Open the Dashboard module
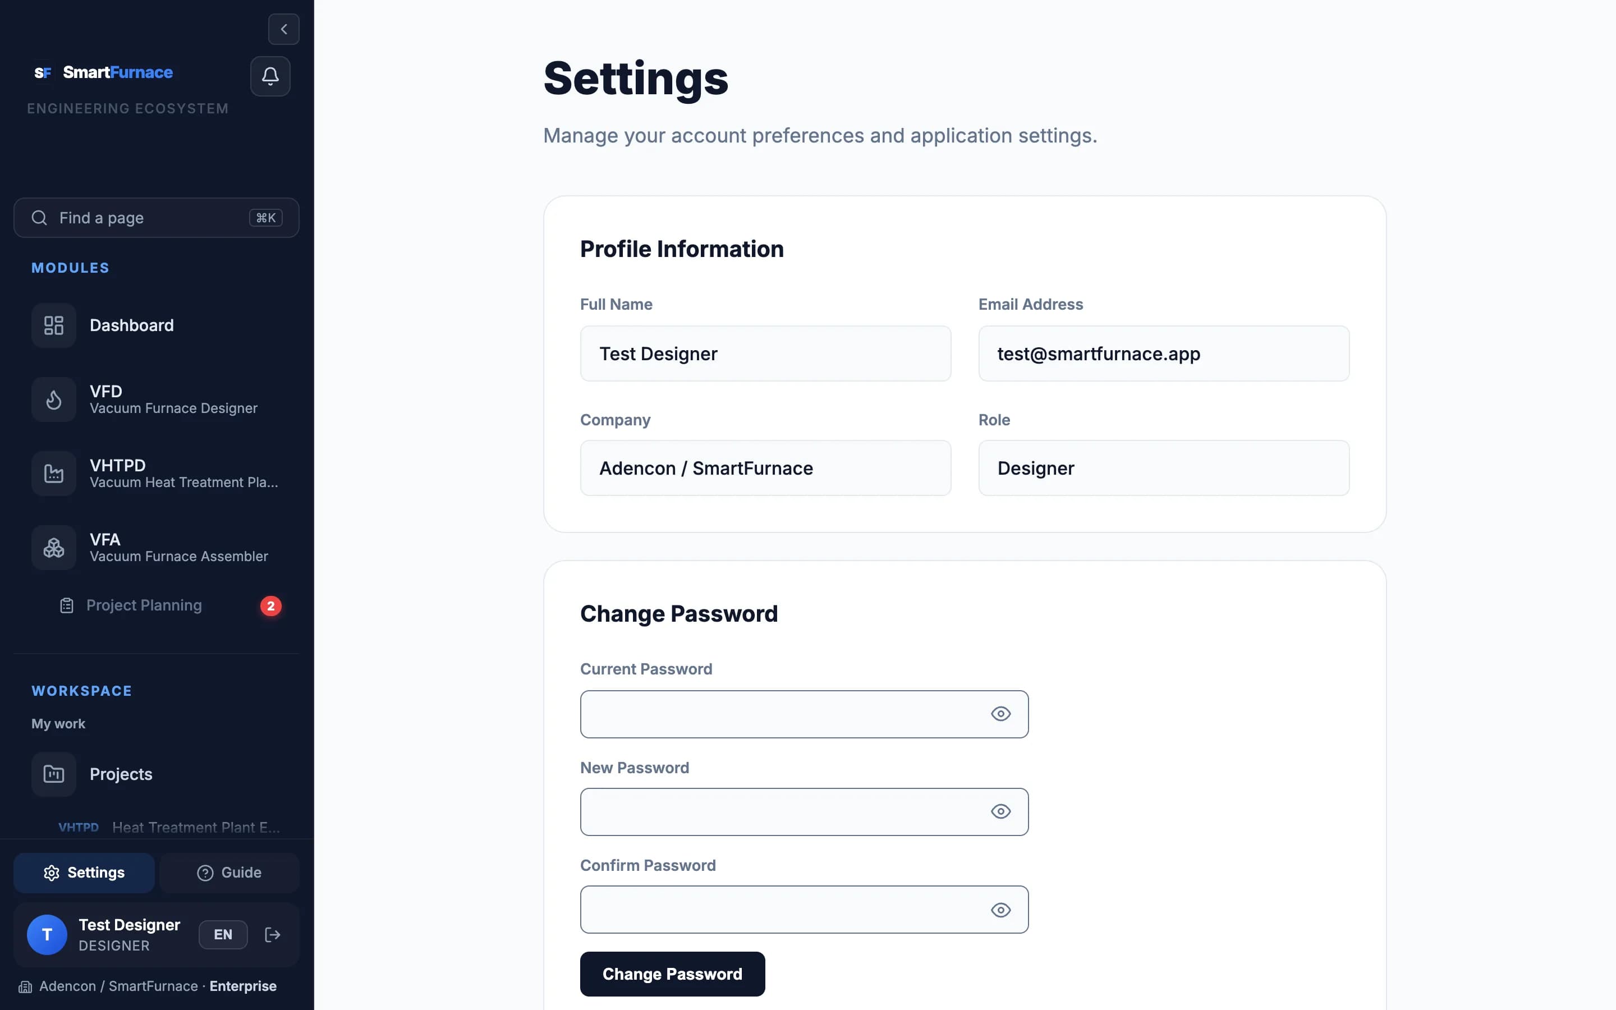The width and height of the screenshot is (1616, 1010). coord(156,325)
